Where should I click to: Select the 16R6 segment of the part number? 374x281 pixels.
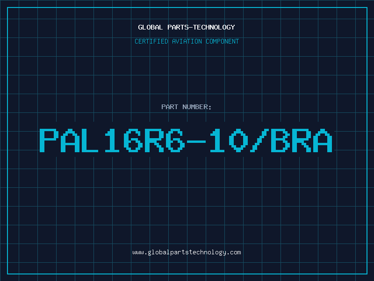[145, 140]
